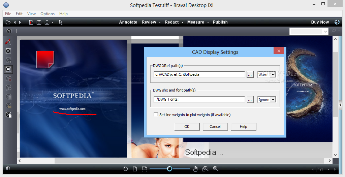The height and width of the screenshot is (177, 345).
Task: Select the arrow pointer tool
Action: [x=61, y=22]
